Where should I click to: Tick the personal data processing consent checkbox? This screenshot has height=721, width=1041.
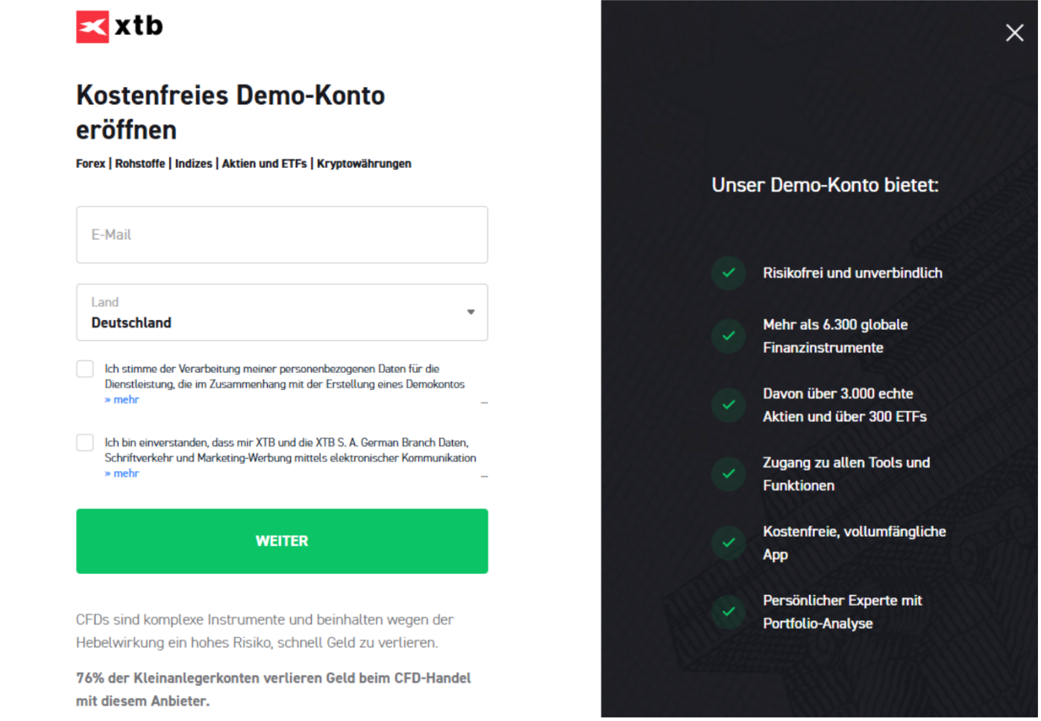[x=85, y=369]
